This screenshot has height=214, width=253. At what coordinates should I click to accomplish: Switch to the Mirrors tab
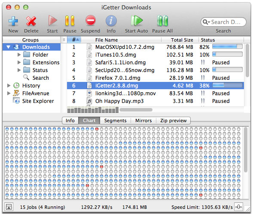(143, 121)
